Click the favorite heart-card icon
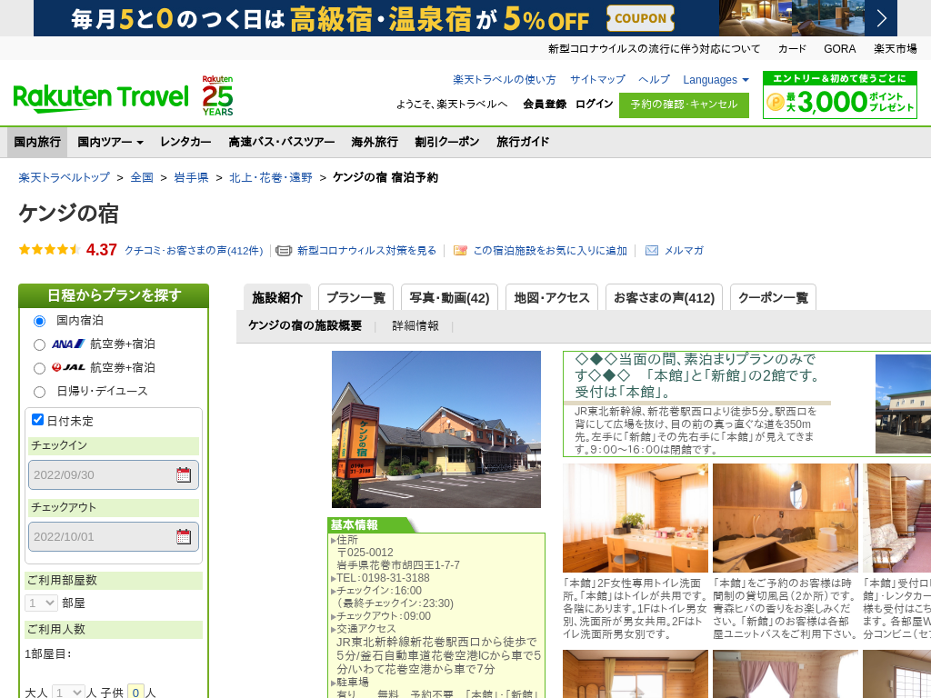 pyautogui.click(x=460, y=251)
